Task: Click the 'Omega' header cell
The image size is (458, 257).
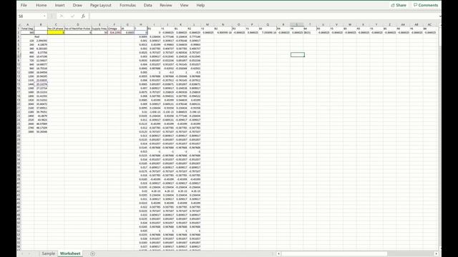Action: click(x=114, y=29)
